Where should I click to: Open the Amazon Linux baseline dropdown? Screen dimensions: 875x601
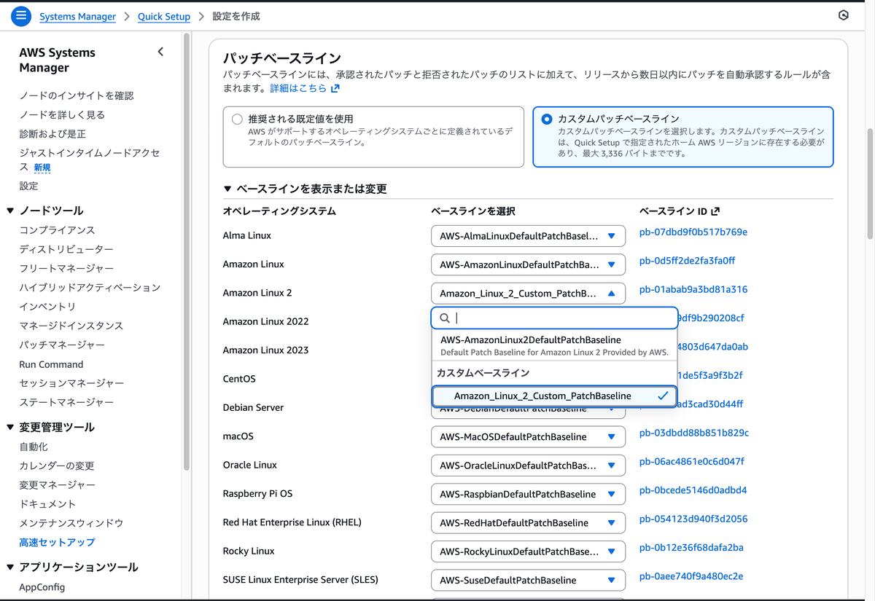[x=528, y=264]
